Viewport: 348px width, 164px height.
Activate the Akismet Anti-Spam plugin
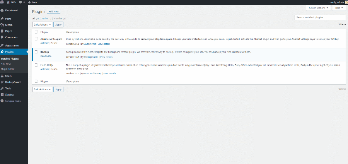coord(44,43)
